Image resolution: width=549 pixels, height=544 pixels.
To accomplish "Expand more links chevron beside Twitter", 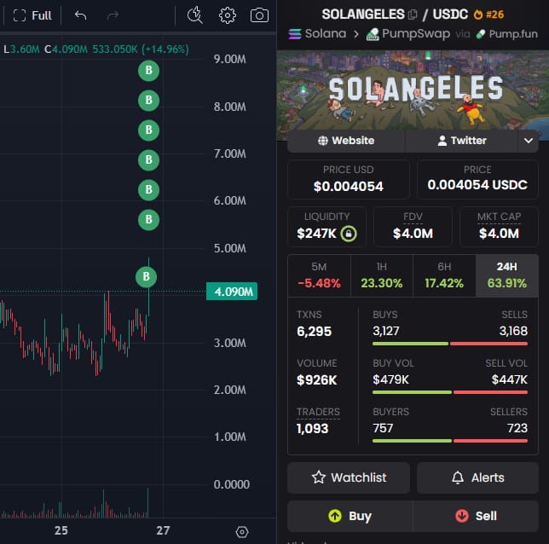I will 529,141.
